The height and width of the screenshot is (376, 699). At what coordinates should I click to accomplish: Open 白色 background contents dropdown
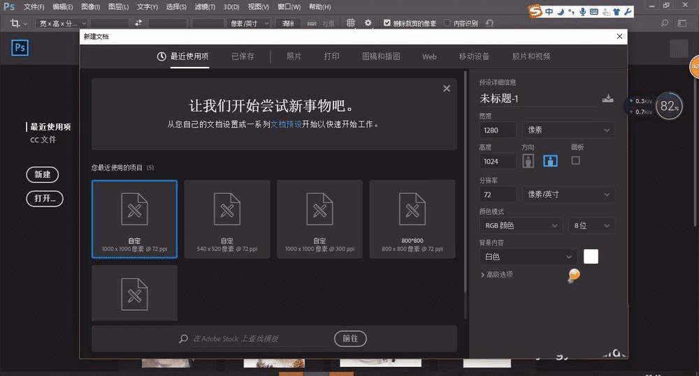tap(528, 257)
